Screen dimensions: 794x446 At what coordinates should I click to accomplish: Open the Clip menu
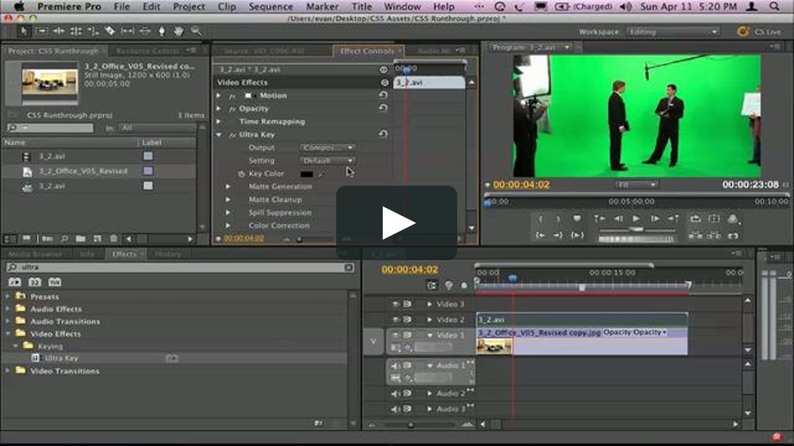pos(227,7)
